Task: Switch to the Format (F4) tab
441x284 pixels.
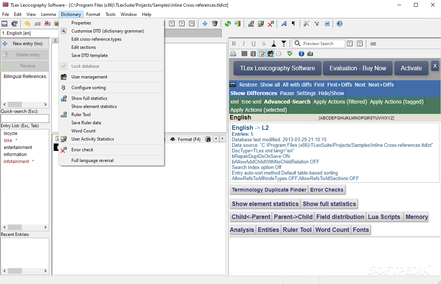Action: click(x=185, y=139)
